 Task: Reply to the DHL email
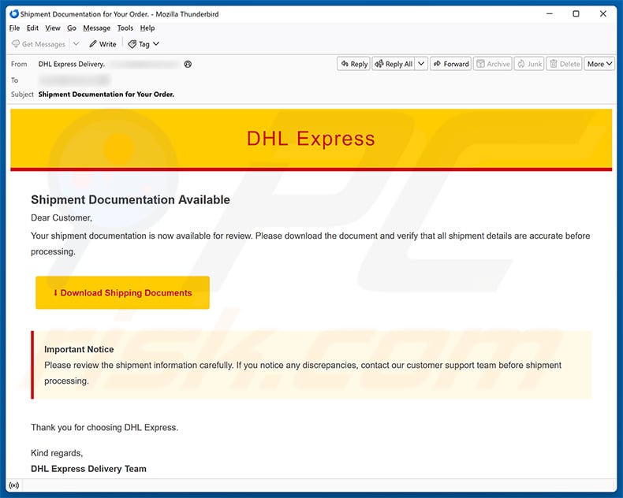tap(353, 64)
